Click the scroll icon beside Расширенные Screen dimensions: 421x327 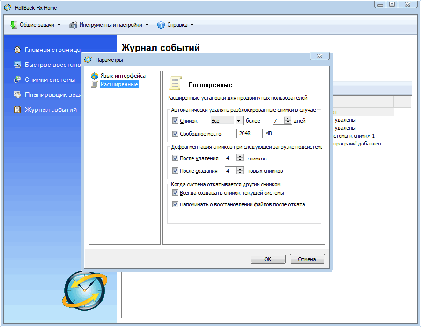[95, 84]
